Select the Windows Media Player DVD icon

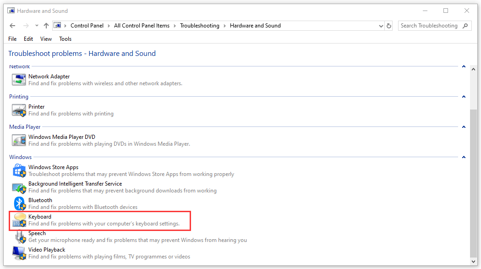(x=19, y=140)
